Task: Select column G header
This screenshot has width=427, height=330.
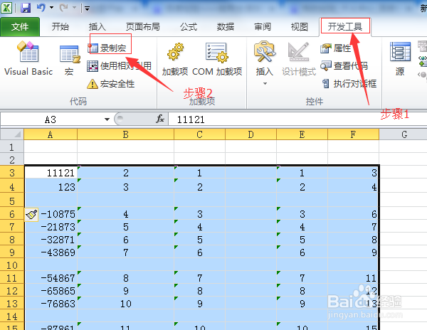Action: click(x=404, y=134)
